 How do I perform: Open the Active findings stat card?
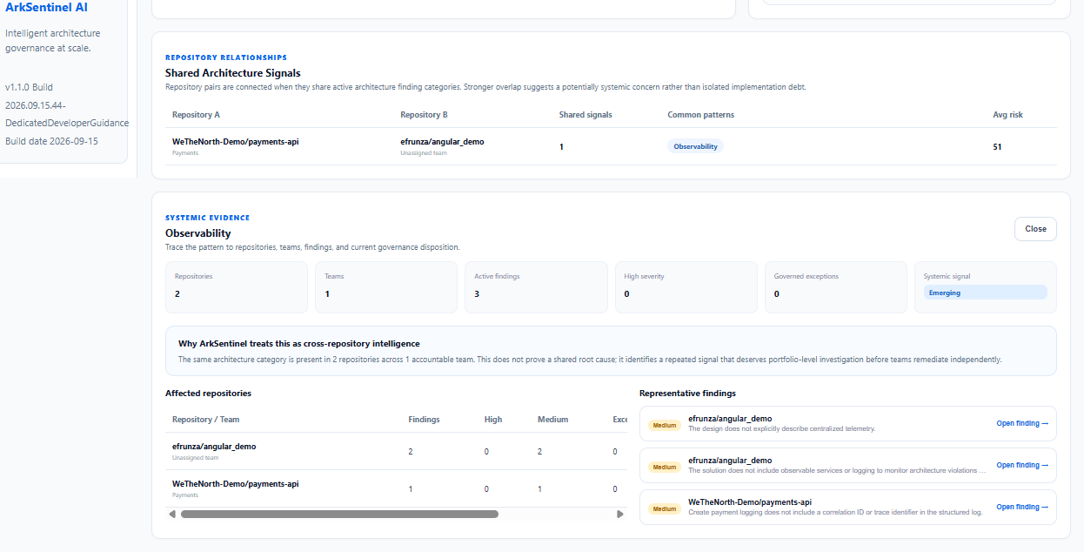coord(536,287)
